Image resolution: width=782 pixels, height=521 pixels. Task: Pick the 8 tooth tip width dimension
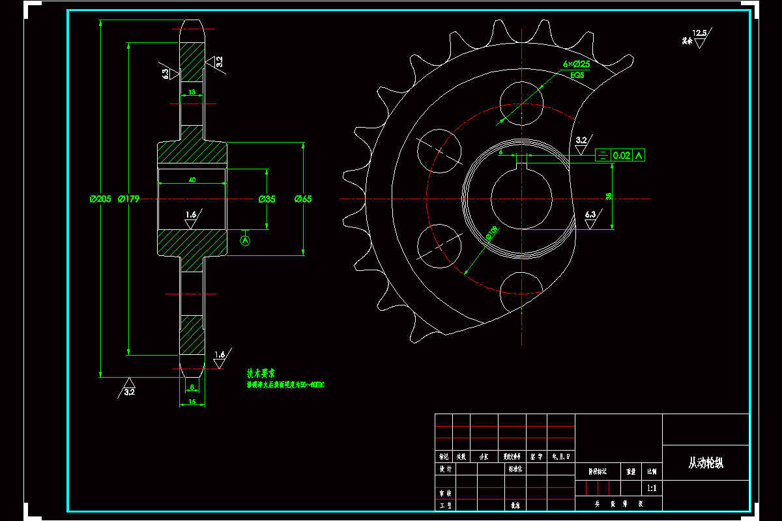tap(192, 387)
